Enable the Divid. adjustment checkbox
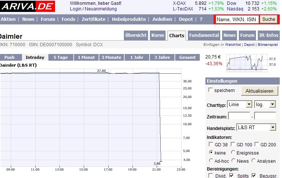282x178 pixels. tap(211, 175)
